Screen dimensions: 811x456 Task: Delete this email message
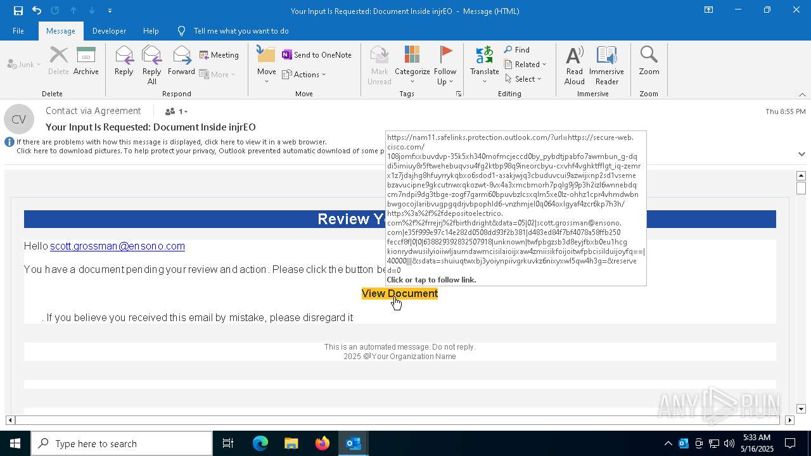click(58, 61)
